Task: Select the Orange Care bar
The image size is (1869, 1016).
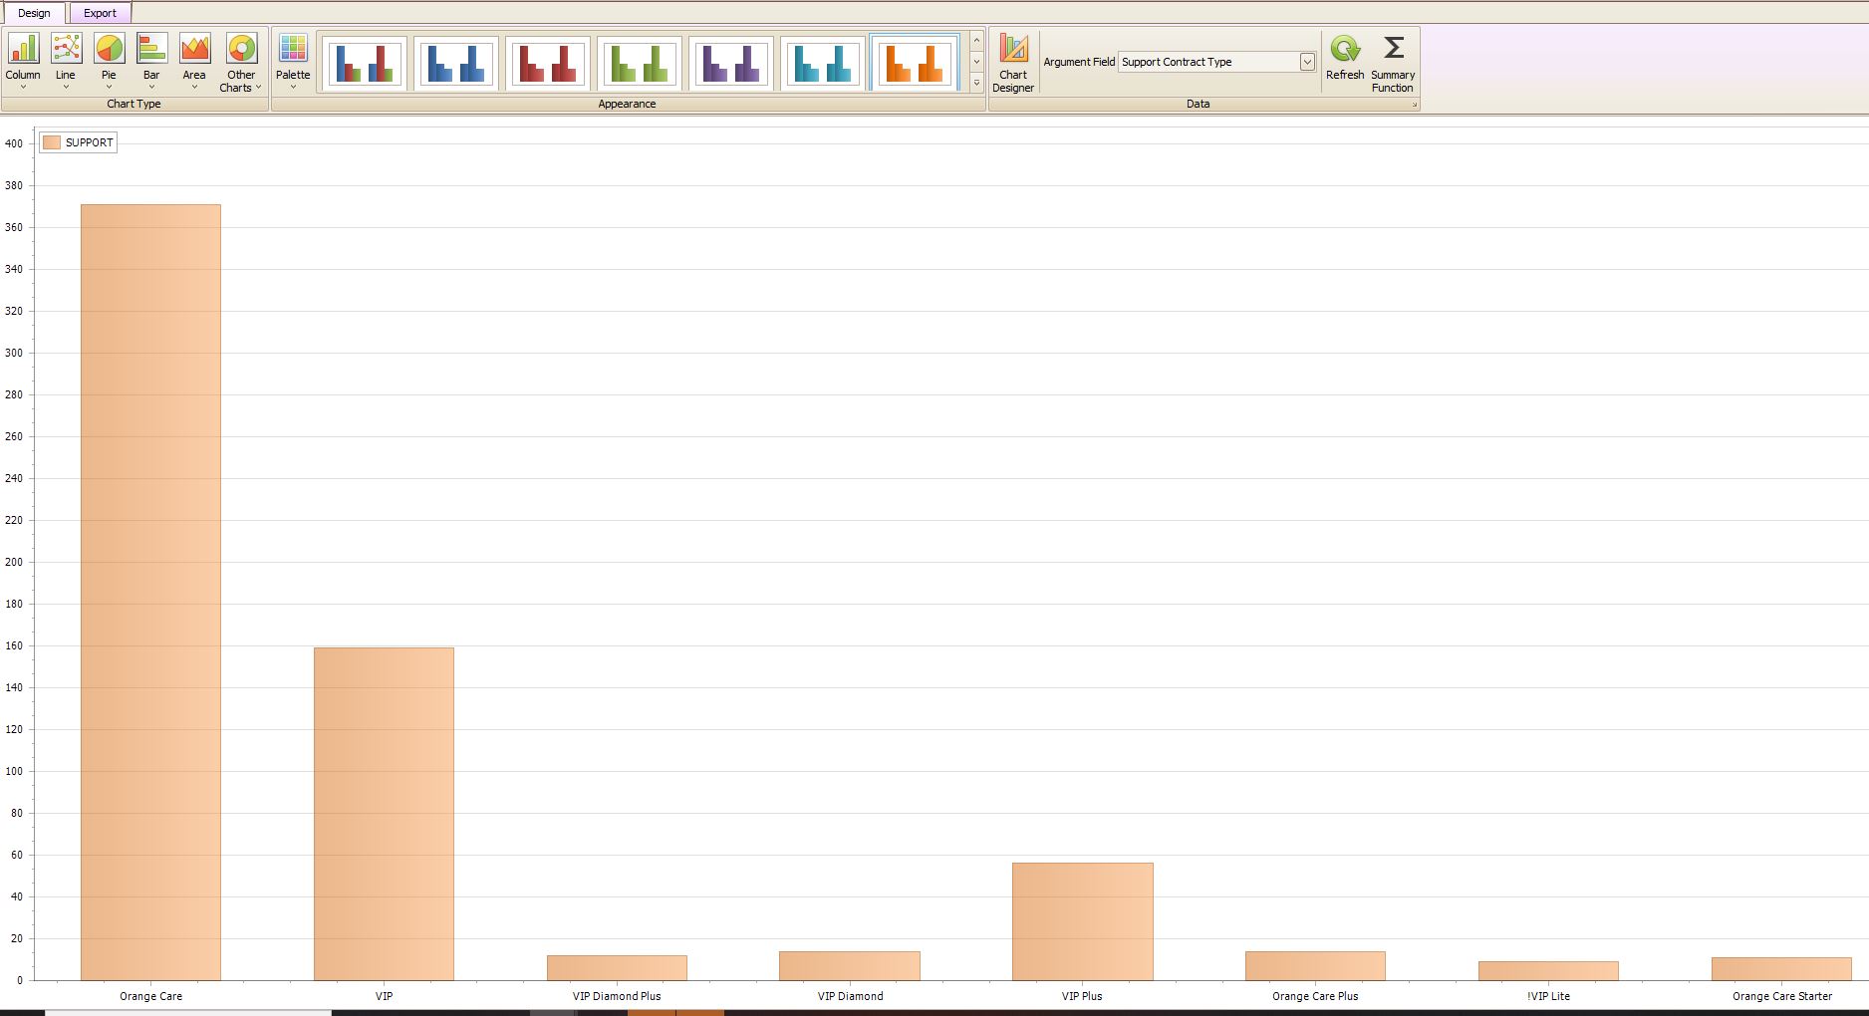Action: [150, 593]
